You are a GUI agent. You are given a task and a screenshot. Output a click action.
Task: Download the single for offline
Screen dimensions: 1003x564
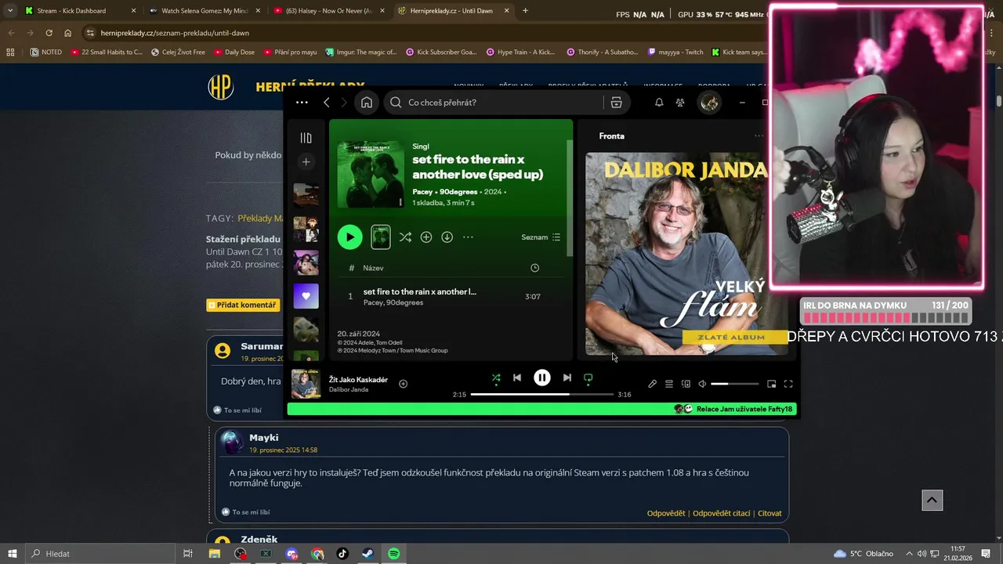click(x=447, y=237)
